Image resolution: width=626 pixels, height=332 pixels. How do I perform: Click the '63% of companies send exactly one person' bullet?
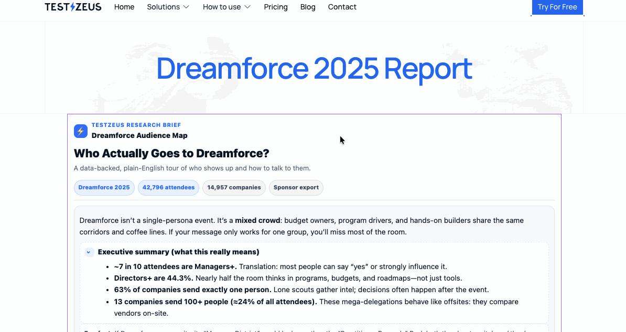(x=301, y=290)
